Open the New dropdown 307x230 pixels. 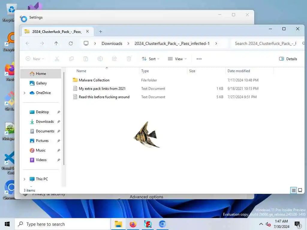[x=35, y=59]
